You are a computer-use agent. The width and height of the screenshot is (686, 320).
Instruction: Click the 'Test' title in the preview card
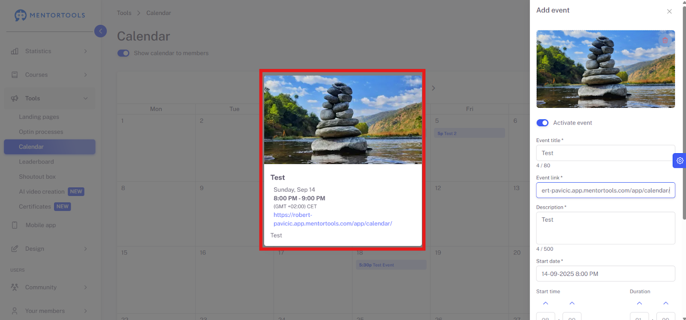click(x=277, y=178)
